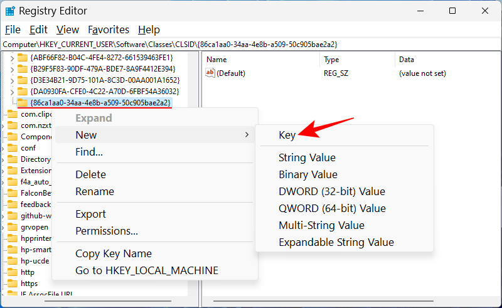Sort by the Name column header
The width and height of the screenshot is (502, 308).
(x=216, y=60)
